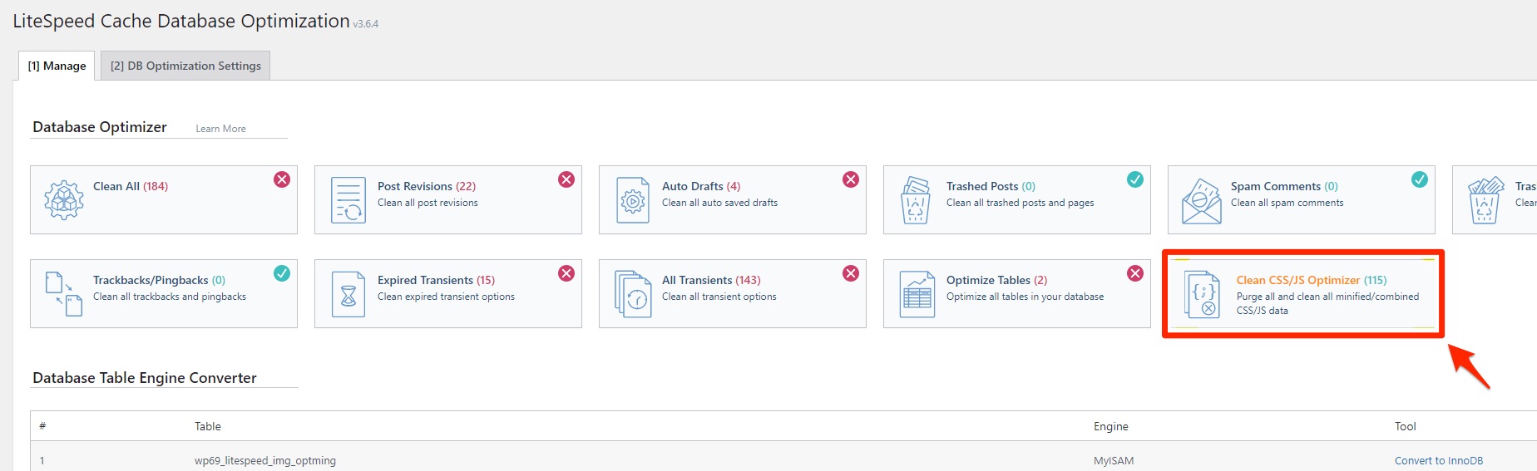Viewport: 1537px width, 471px height.
Task: Select the Manage tab
Action: (x=57, y=66)
